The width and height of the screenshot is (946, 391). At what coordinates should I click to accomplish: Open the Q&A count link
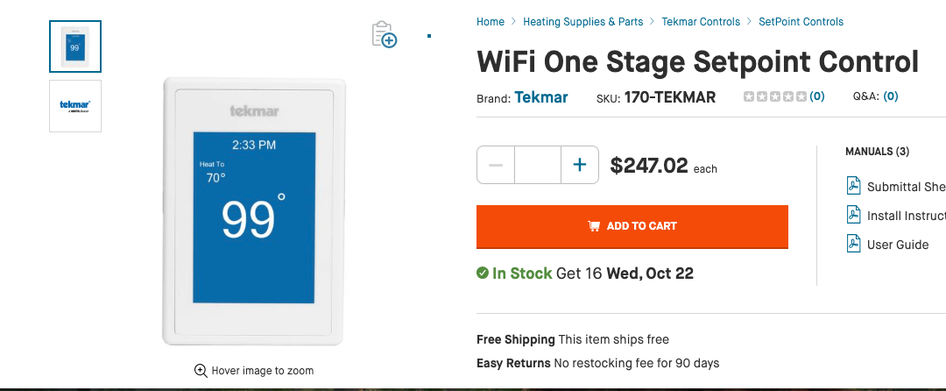tap(890, 97)
